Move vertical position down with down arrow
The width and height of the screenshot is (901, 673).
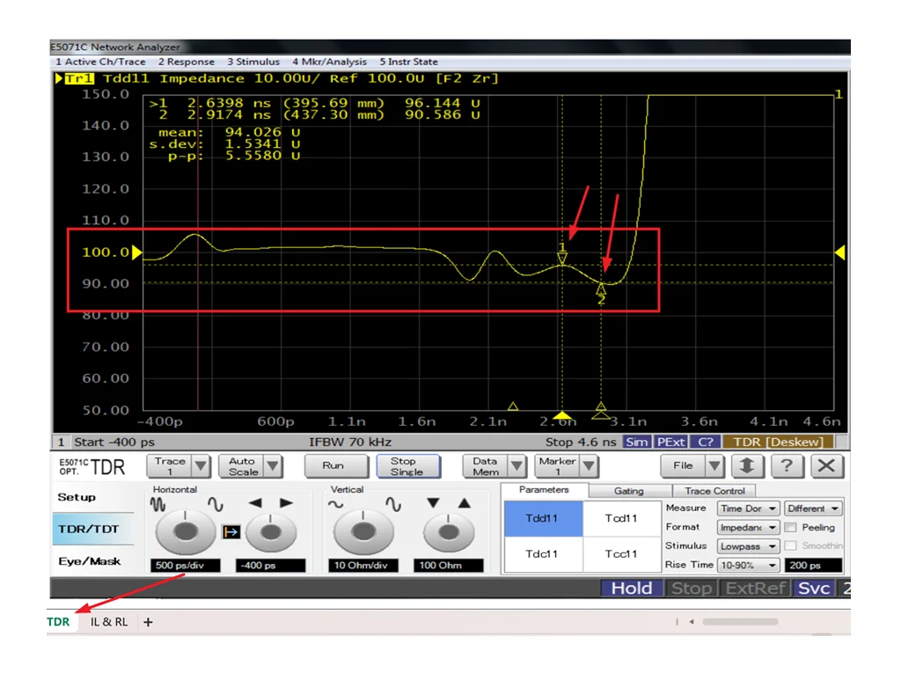tap(433, 503)
